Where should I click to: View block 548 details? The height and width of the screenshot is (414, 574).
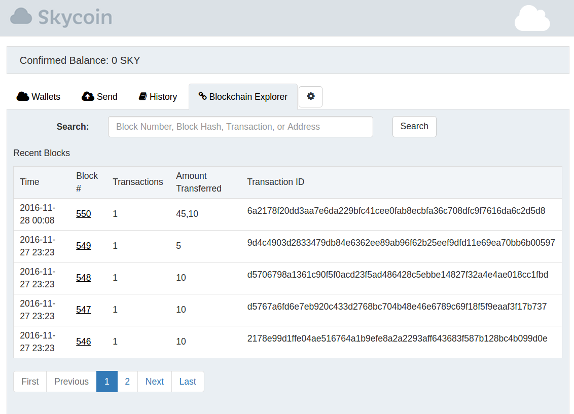click(84, 278)
